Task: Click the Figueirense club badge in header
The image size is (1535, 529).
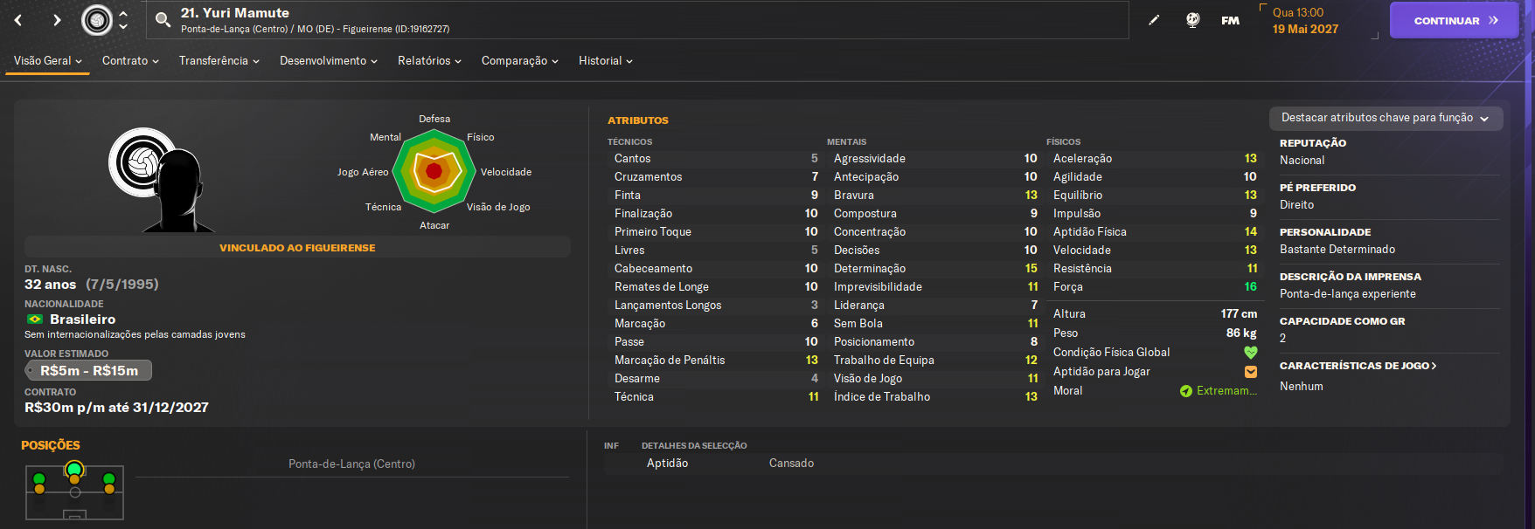Action: (97, 20)
